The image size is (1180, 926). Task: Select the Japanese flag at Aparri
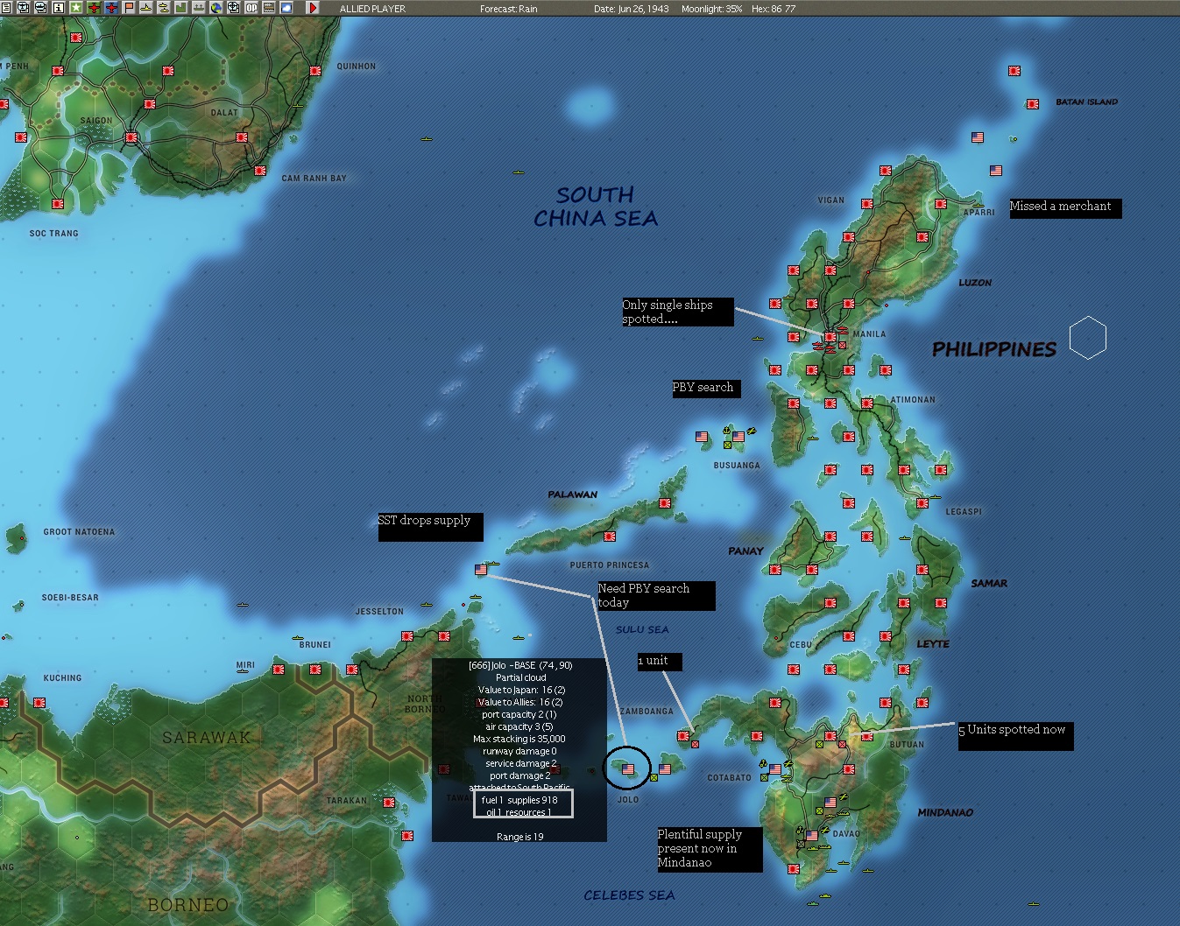941,204
